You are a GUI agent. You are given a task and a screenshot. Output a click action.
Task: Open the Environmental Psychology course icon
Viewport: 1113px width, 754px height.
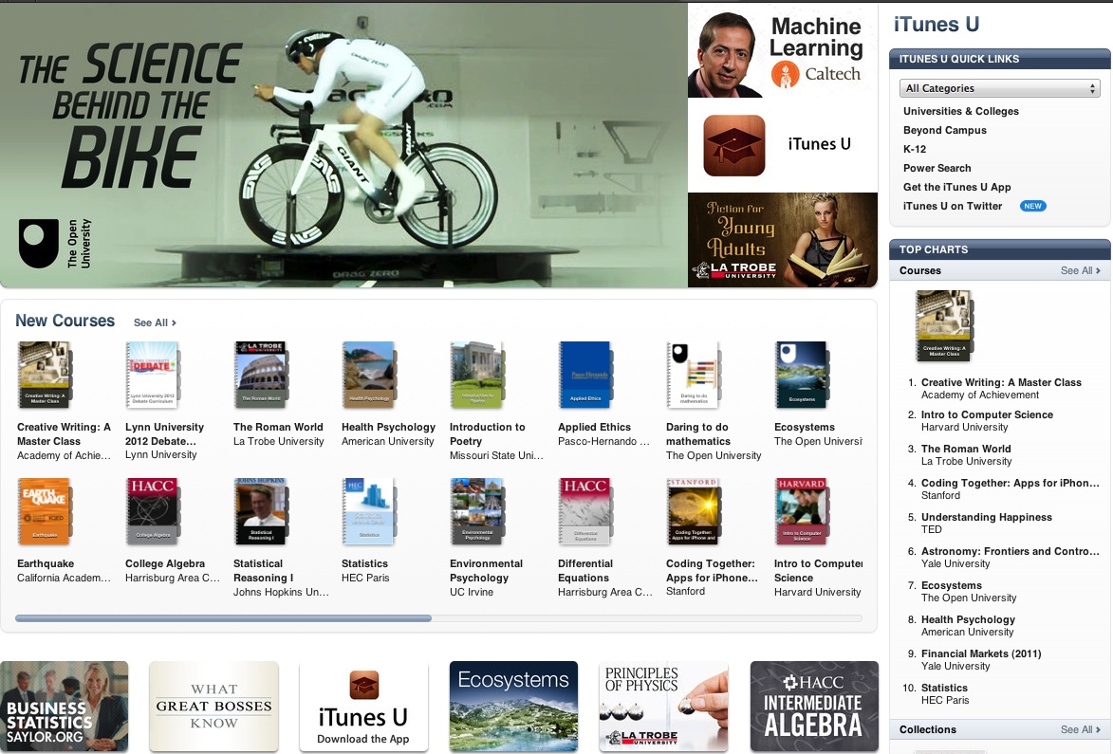[477, 511]
